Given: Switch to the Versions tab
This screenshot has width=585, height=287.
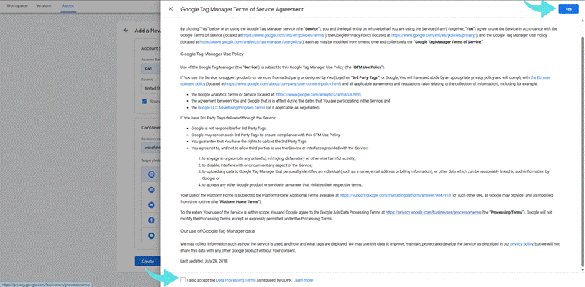Looking at the screenshot, I should 44,6.
